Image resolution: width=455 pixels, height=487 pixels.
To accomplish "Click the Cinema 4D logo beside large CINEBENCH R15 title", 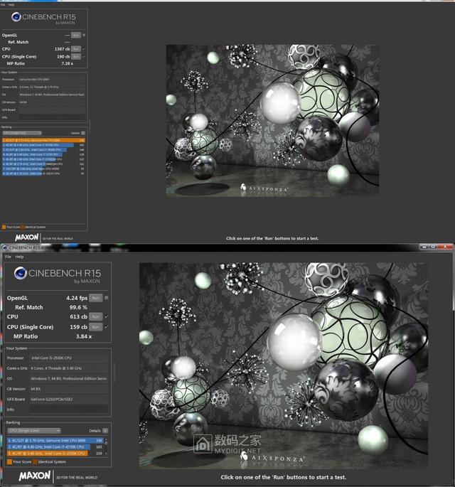I will coord(21,273).
